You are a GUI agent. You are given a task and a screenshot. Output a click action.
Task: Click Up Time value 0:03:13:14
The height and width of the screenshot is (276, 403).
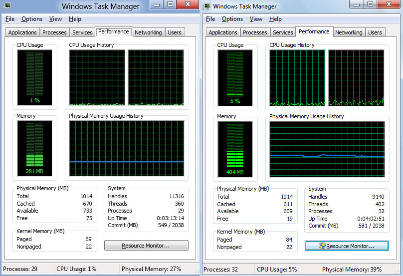pos(171,218)
